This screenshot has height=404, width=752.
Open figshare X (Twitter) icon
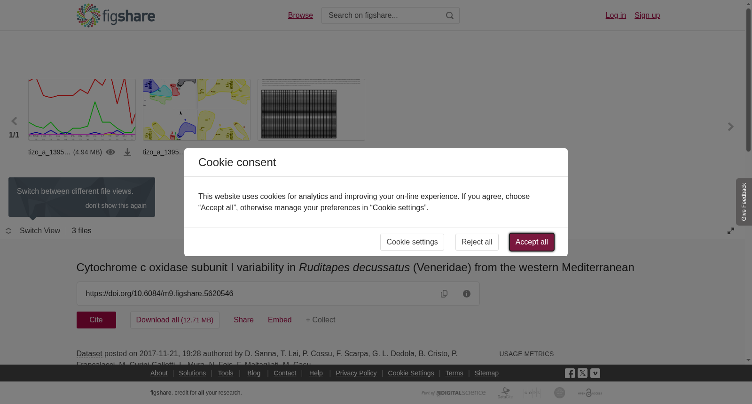coord(582,374)
